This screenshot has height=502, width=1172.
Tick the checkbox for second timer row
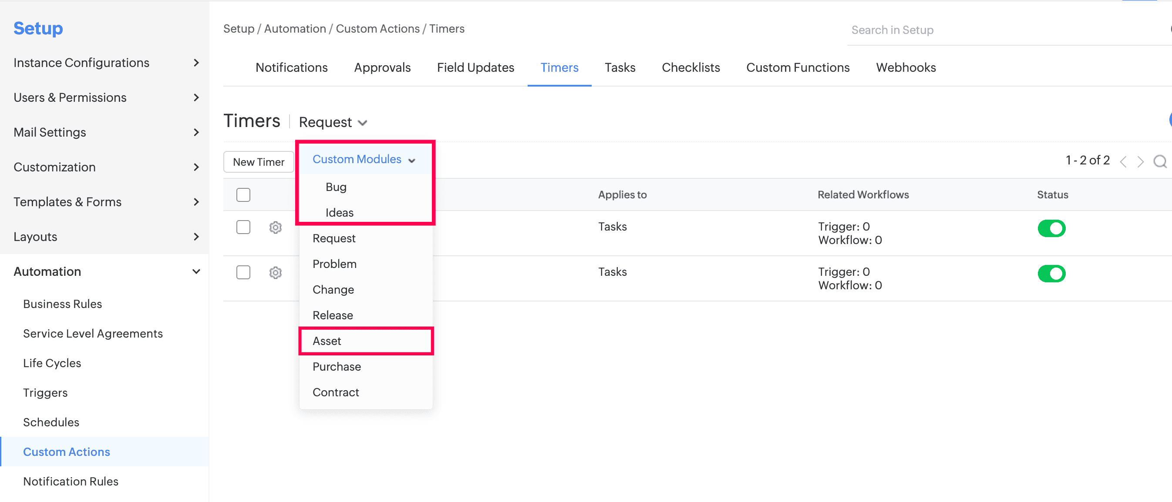click(x=243, y=272)
